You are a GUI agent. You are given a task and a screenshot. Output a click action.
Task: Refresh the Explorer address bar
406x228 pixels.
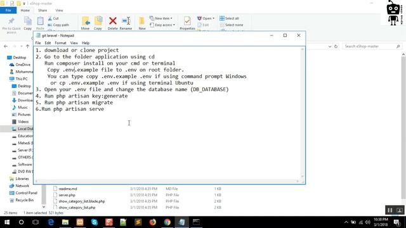click(336, 46)
